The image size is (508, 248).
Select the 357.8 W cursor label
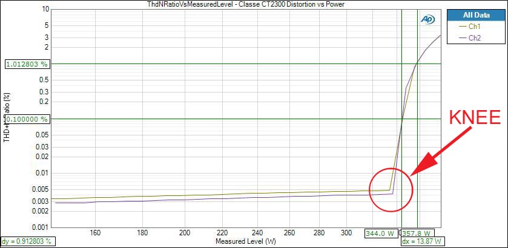(x=418, y=233)
